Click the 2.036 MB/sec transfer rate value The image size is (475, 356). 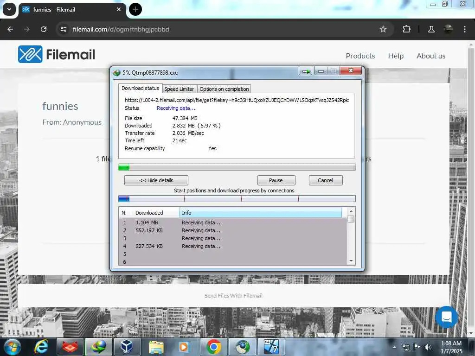(188, 133)
